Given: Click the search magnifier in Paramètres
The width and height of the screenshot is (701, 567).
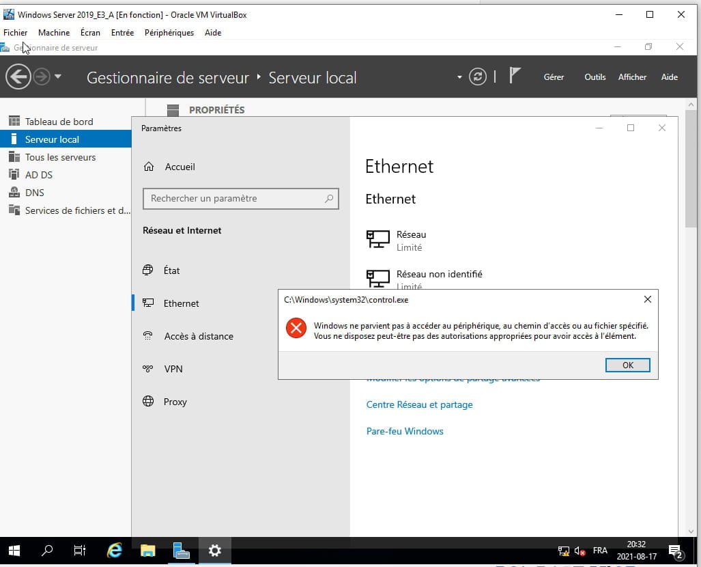Looking at the screenshot, I should tap(329, 198).
